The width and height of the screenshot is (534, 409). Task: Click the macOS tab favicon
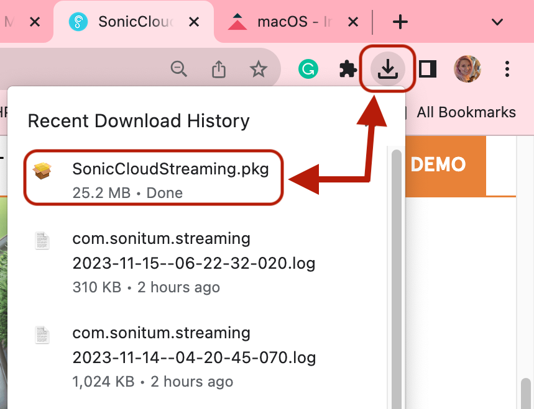[x=237, y=22]
